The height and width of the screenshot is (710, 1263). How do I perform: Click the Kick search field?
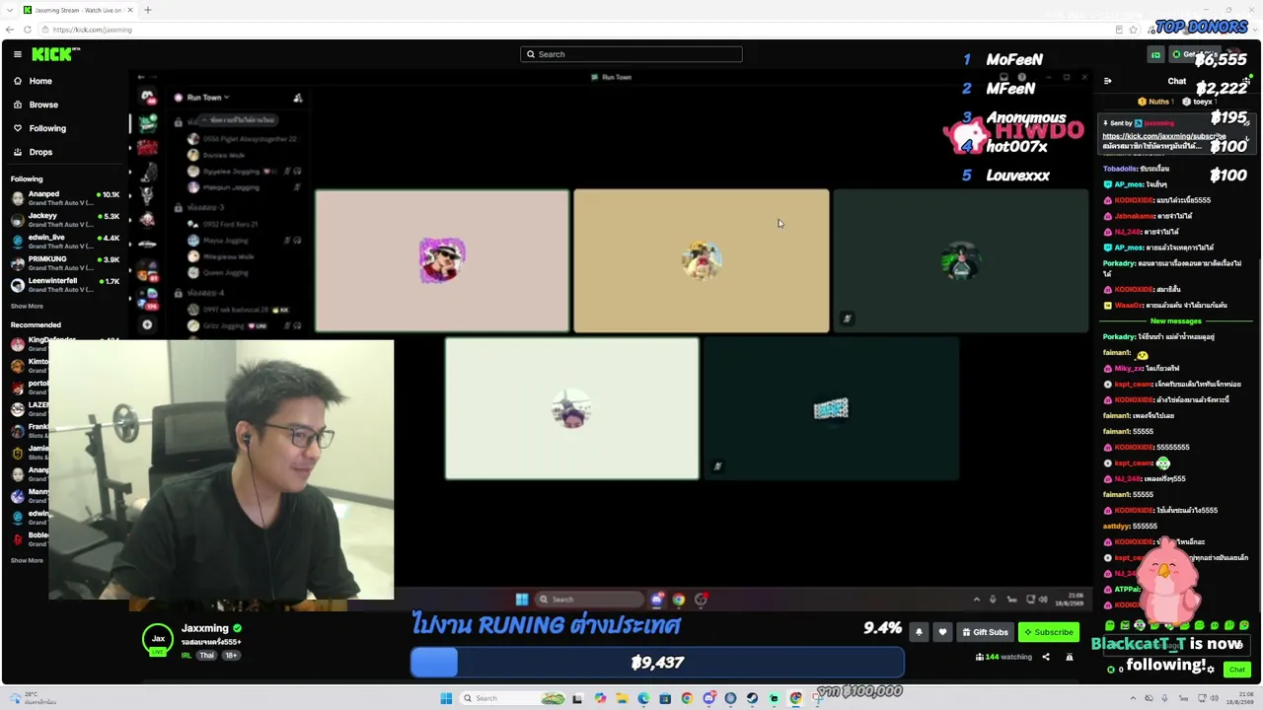click(x=631, y=54)
